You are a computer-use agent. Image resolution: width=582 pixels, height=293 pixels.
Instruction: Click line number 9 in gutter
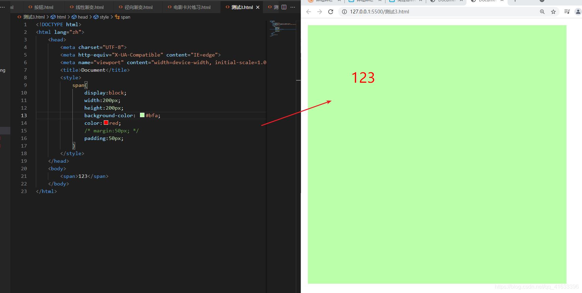click(25, 85)
